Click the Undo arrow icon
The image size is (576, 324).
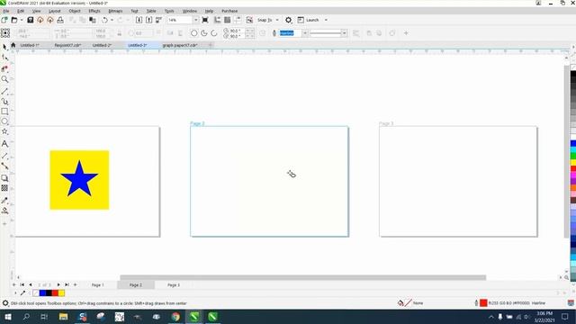pyautogui.click(x=104, y=20)
